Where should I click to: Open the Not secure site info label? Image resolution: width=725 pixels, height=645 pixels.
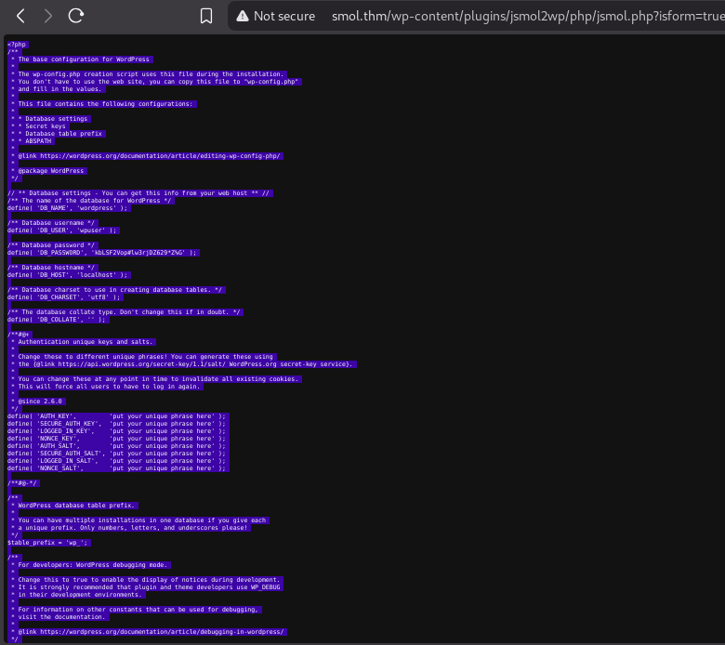click(283, 16)
